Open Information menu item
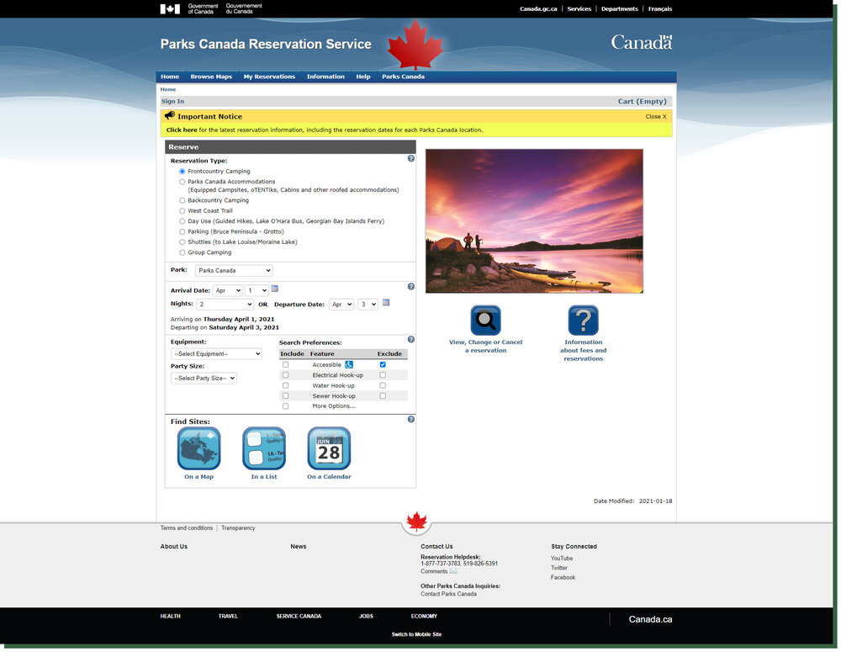 pyautogui.click(x=325, y=77)
